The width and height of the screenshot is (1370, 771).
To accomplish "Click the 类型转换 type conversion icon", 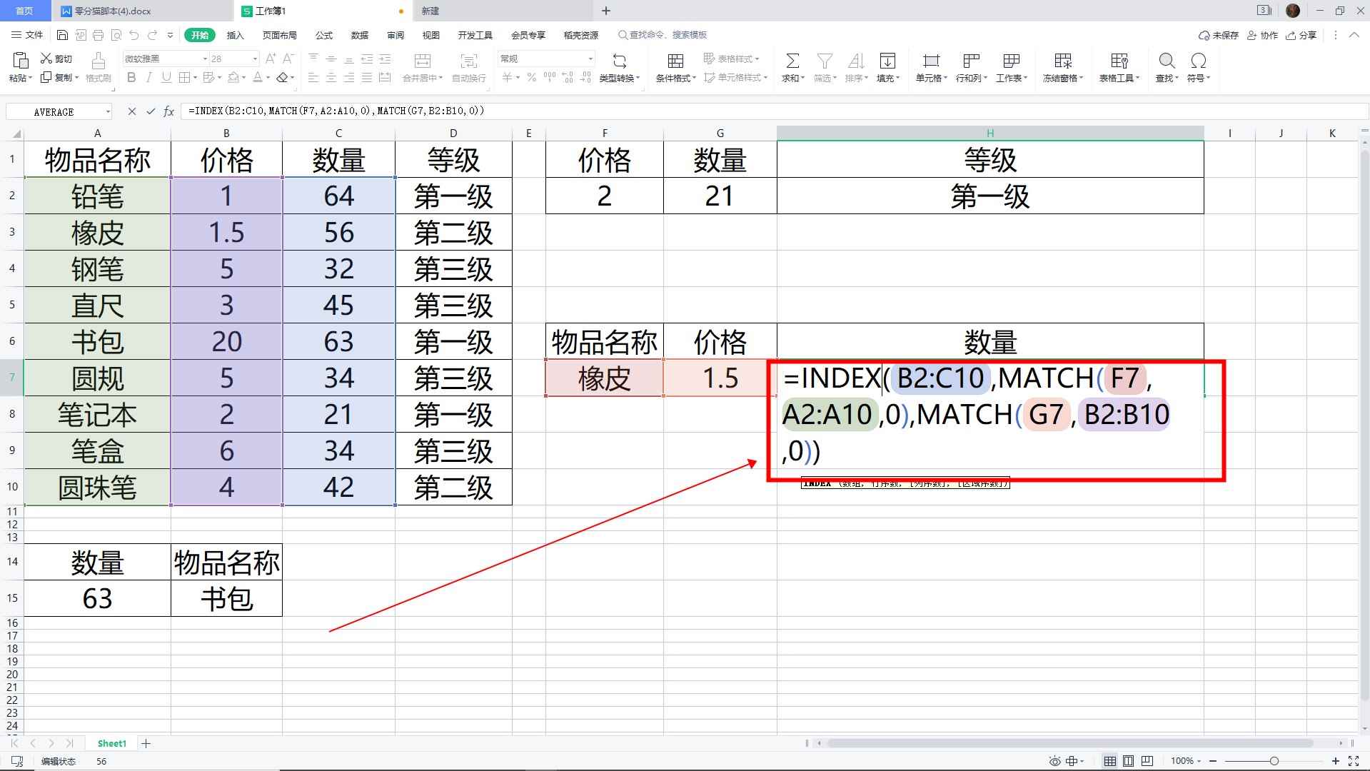I will coord(620,68).
